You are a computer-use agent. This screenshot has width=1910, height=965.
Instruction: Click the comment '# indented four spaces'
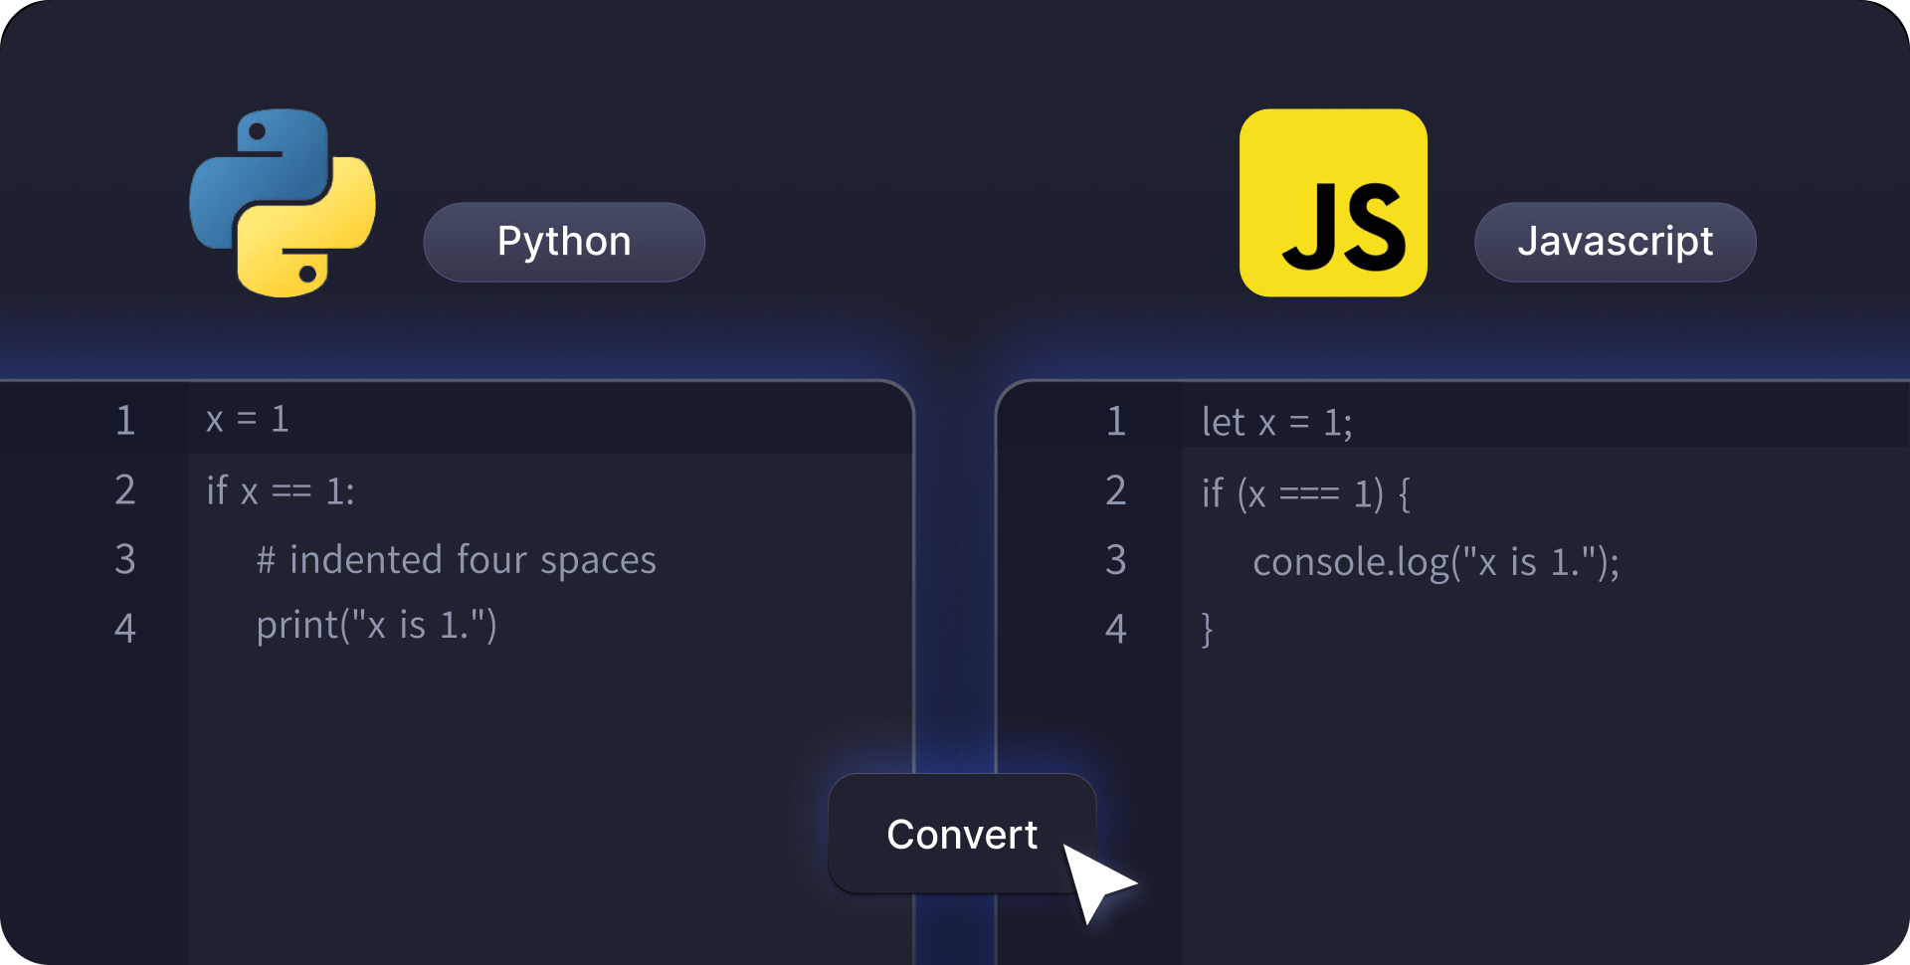pos(457,559)
